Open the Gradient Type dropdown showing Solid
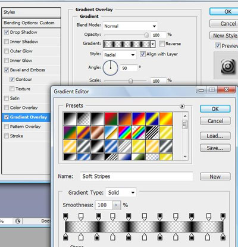The width and height of the screenshot is (238, 247). click(x=121, y=192)
